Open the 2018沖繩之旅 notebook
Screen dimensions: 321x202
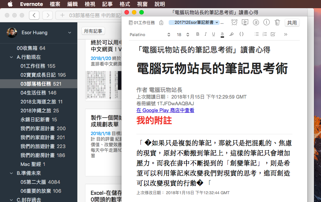(x=39, y=111)
